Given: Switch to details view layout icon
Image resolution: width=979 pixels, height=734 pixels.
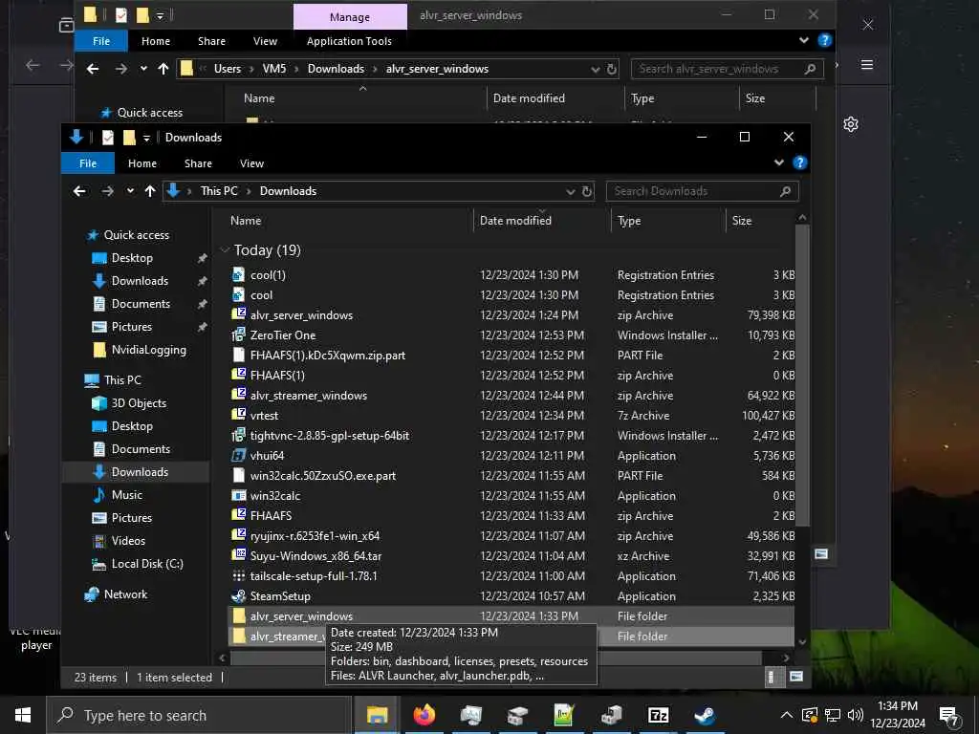Looking at the screenshot, I should [772, 677].
